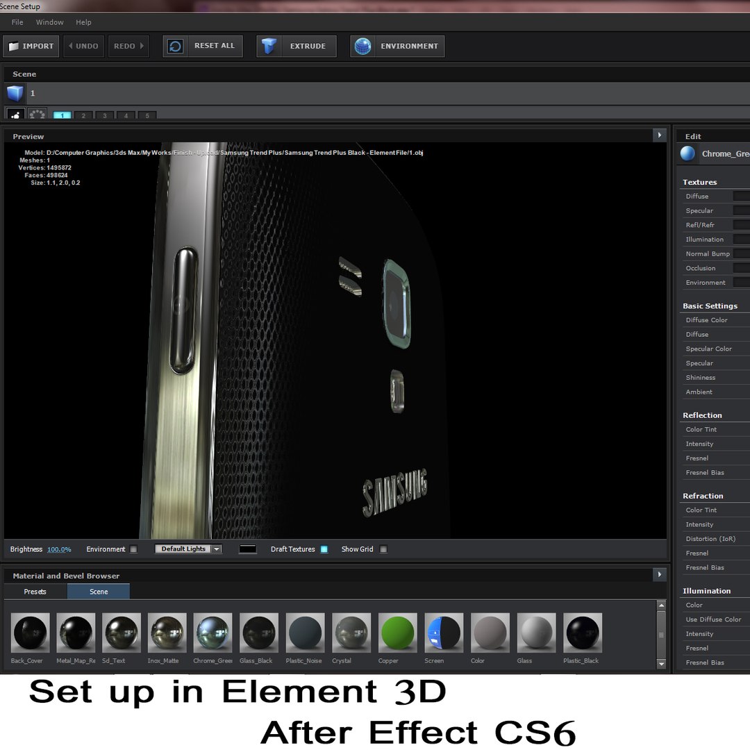Viewport: 750px width, 750px height.
Task: Open the Default Lights dropdown
Action: [x=188, y=549]
